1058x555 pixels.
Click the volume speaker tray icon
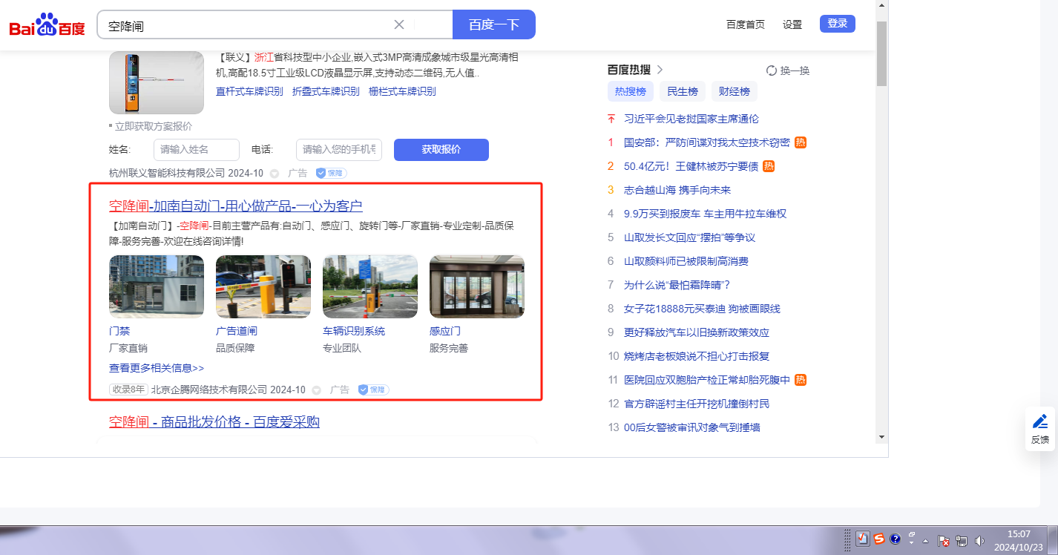click(x=980, y=541)
